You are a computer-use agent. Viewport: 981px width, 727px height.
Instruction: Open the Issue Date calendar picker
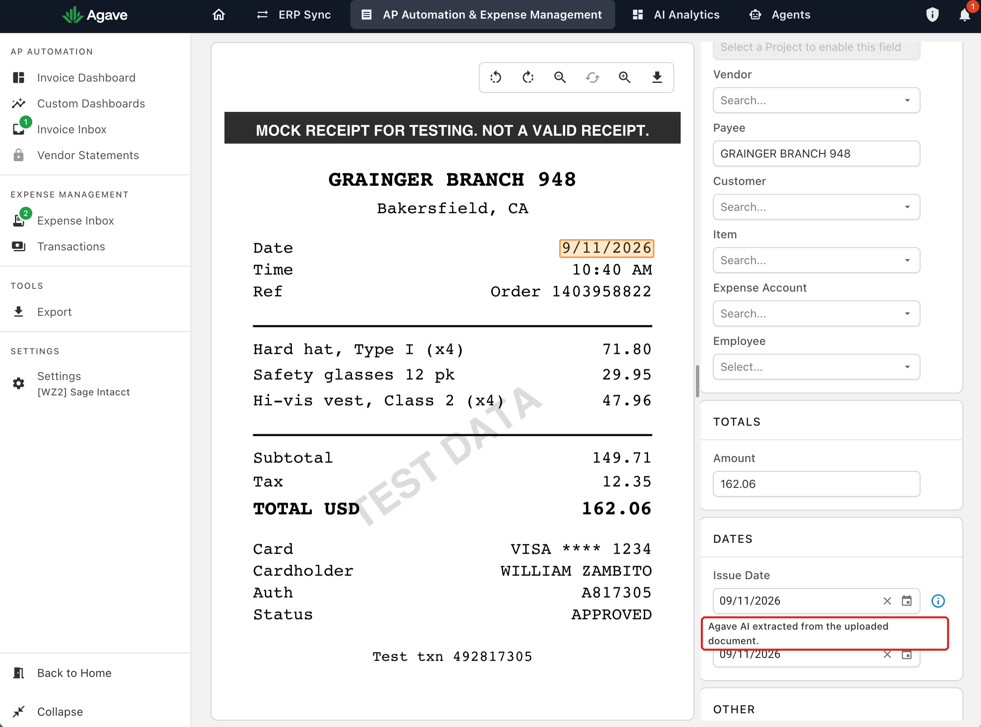pyautogui.click(x=907, y=601)
